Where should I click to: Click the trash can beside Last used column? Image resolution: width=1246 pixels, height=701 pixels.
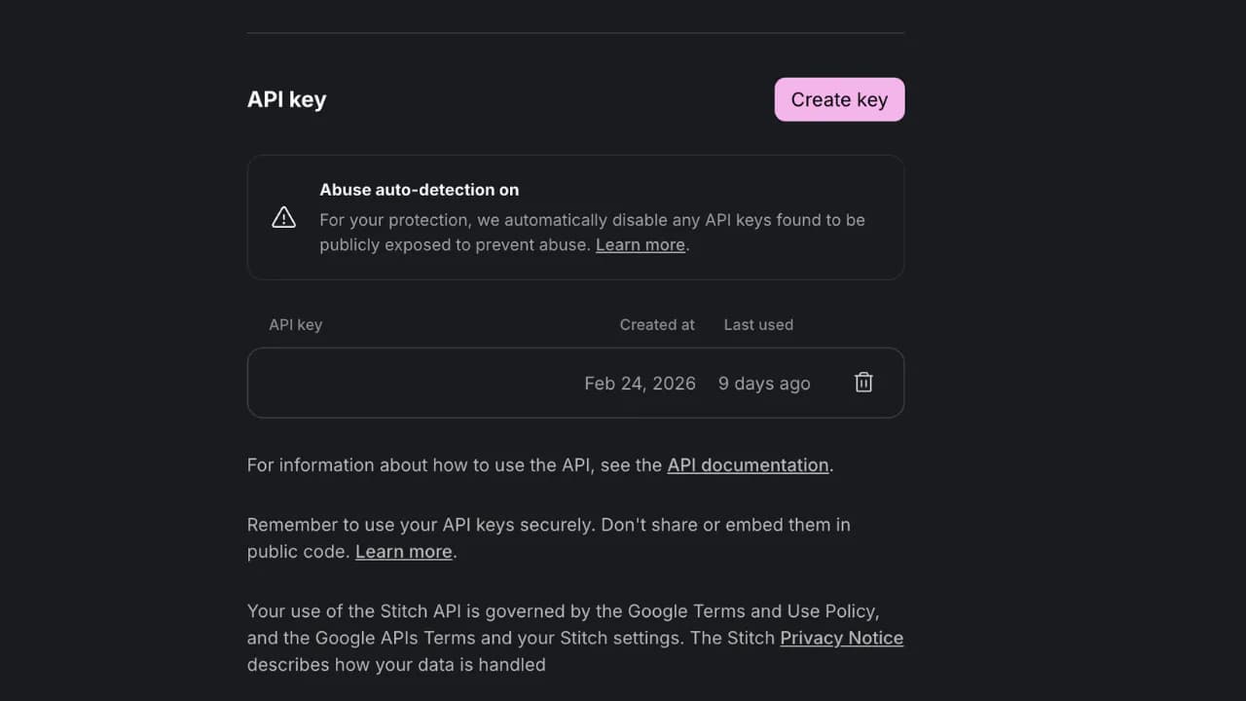pos(863,383)
